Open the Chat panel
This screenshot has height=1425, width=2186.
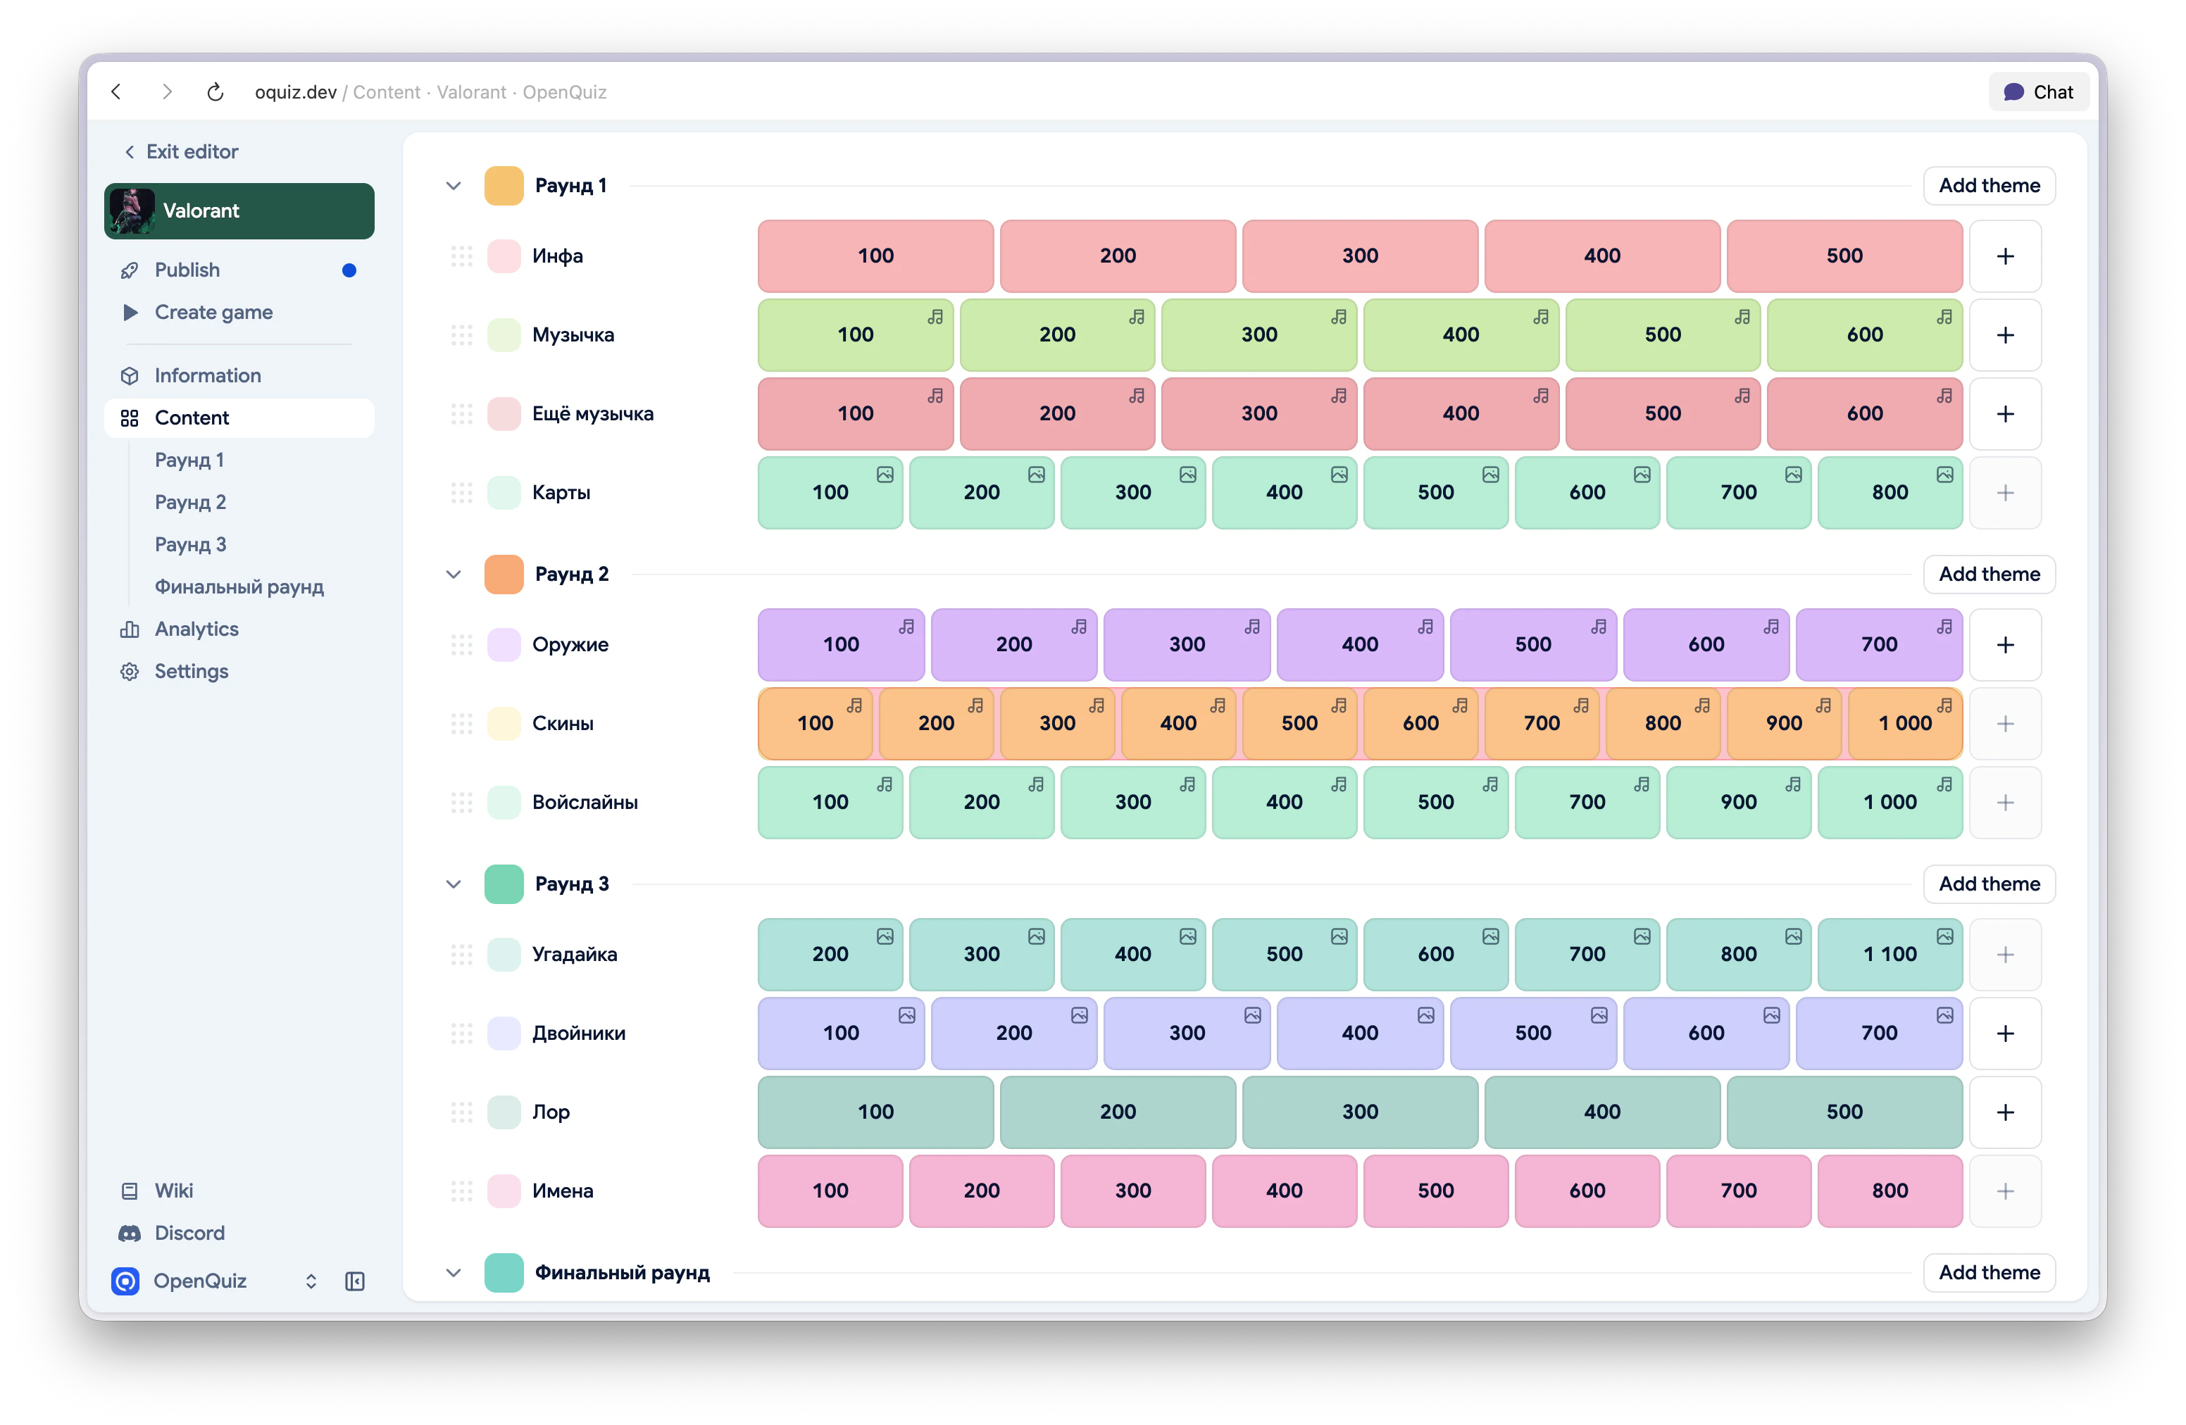[x=2038, y=92]
